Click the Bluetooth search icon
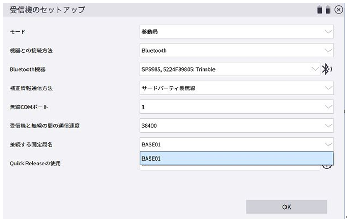Image resolution: width=348 pixels, height=222 pixels. pyautogui.click(x=327, y=69)
